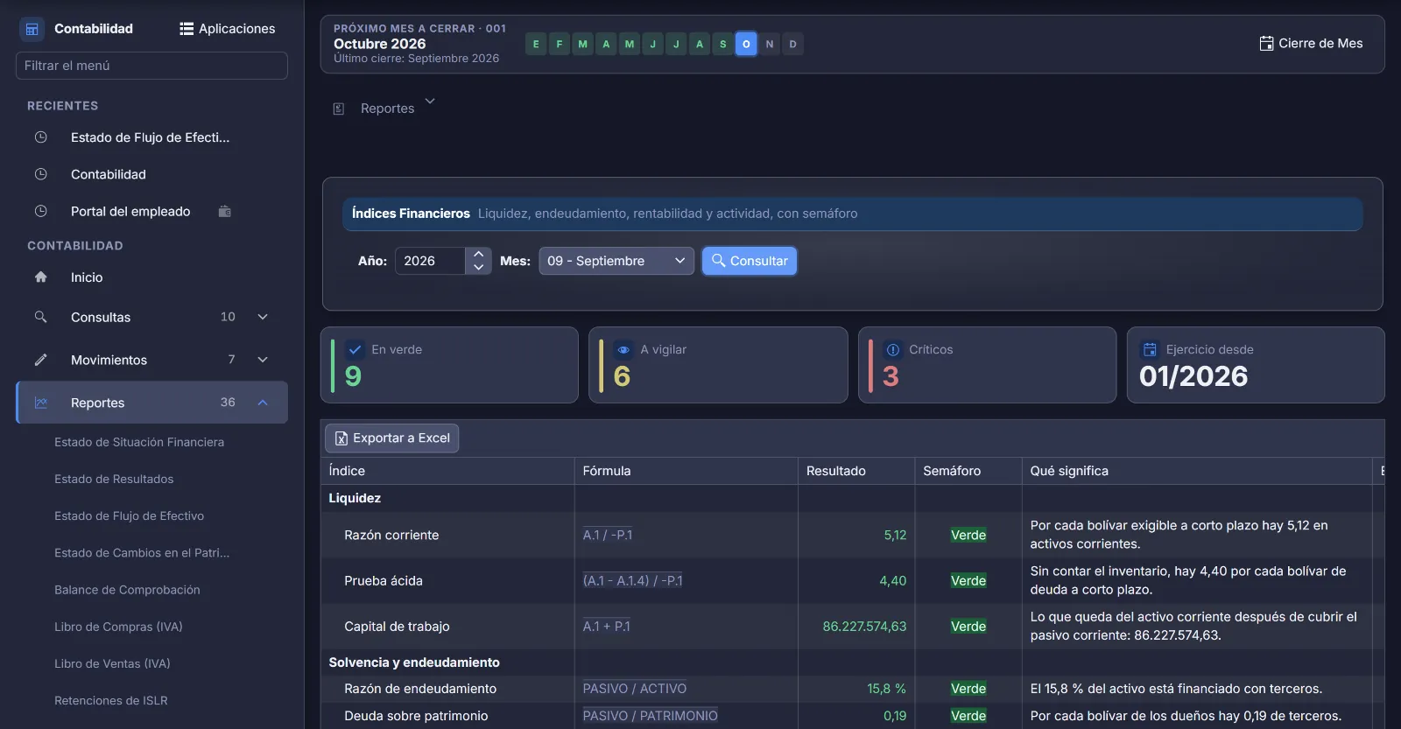Viewport: 1401px width, 729px height.
Task: Open Portal del empleado recent item
Action: pos(130,211)
